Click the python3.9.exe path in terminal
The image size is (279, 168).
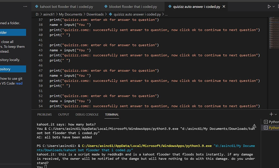147,146
